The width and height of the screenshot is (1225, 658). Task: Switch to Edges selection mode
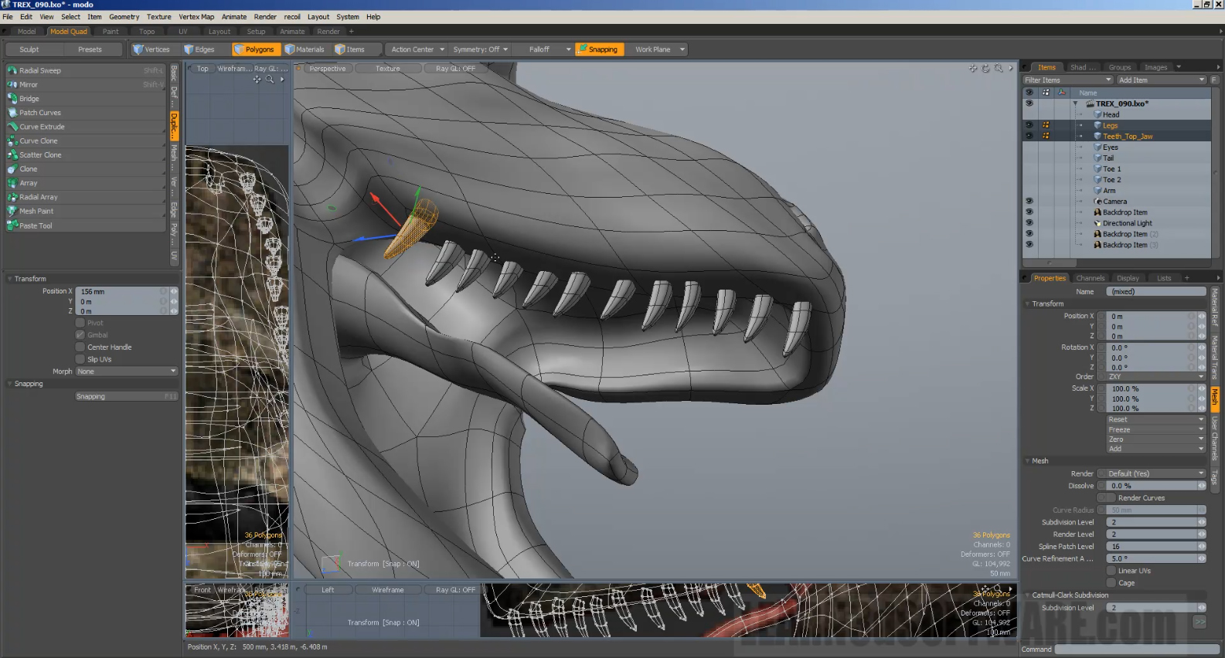(x=199, y=49)
